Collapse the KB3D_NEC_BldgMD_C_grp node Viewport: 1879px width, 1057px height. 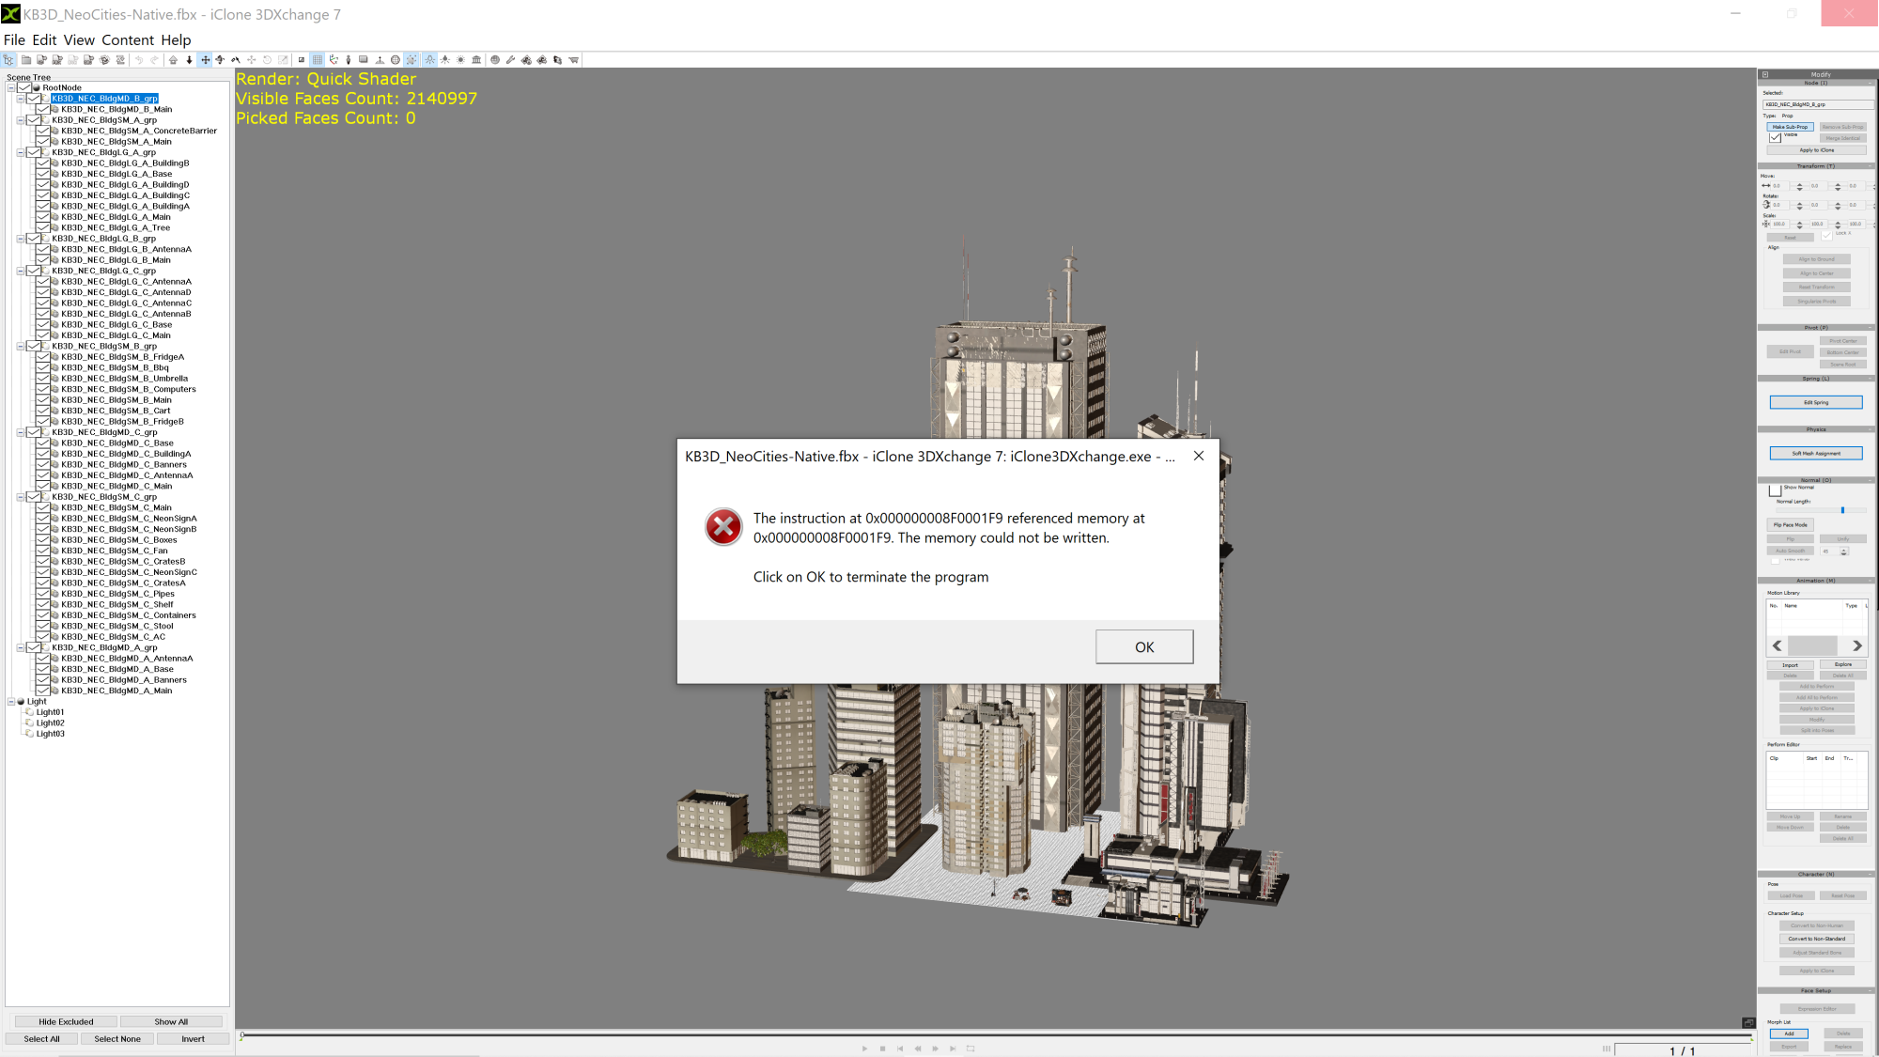pos(21,432)
